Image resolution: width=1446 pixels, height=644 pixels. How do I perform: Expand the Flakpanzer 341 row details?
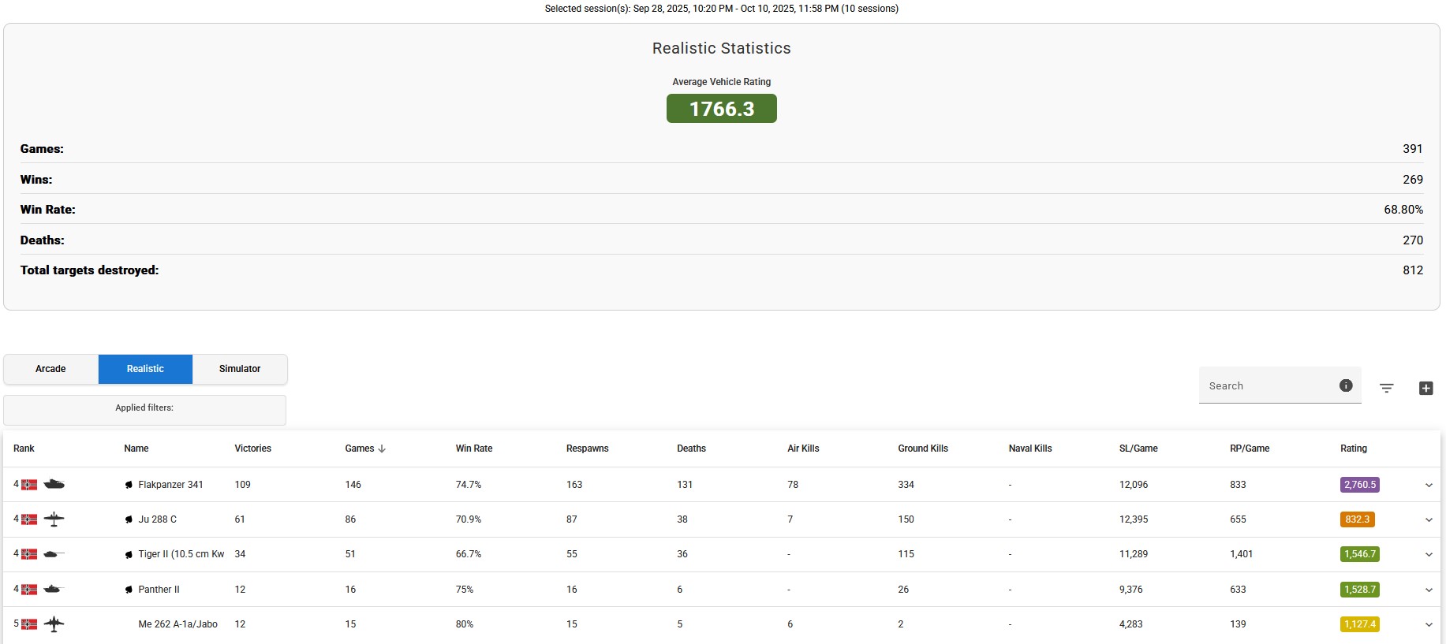point(1428,486)
